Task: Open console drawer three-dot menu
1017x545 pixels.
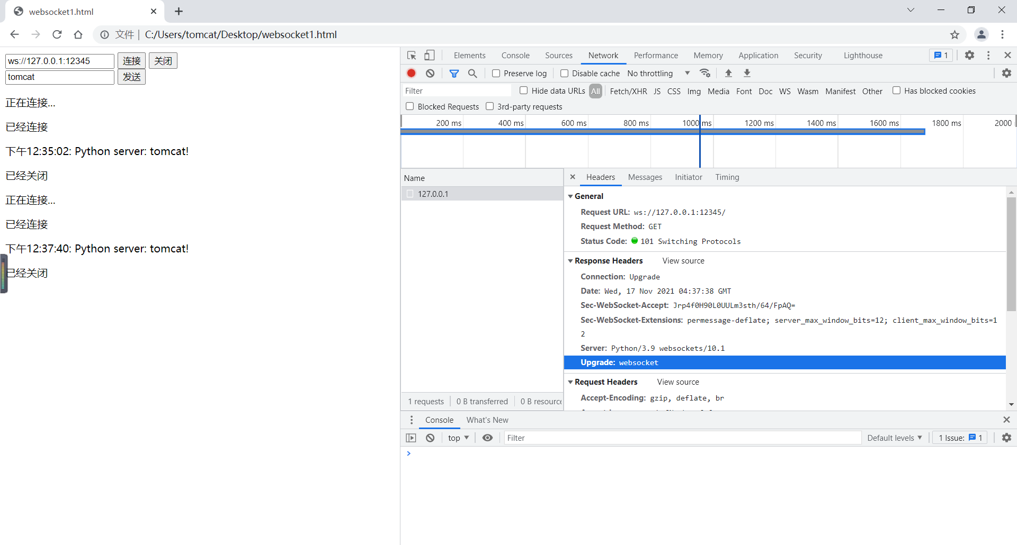Action: [412, 420]
